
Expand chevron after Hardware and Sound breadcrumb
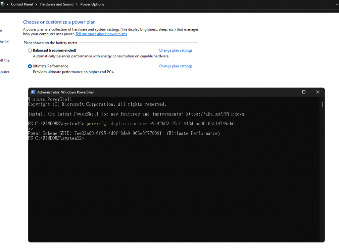pyautogui.click(x=77, y=4)
